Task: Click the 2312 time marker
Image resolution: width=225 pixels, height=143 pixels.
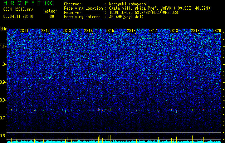Action: [45, 31]
